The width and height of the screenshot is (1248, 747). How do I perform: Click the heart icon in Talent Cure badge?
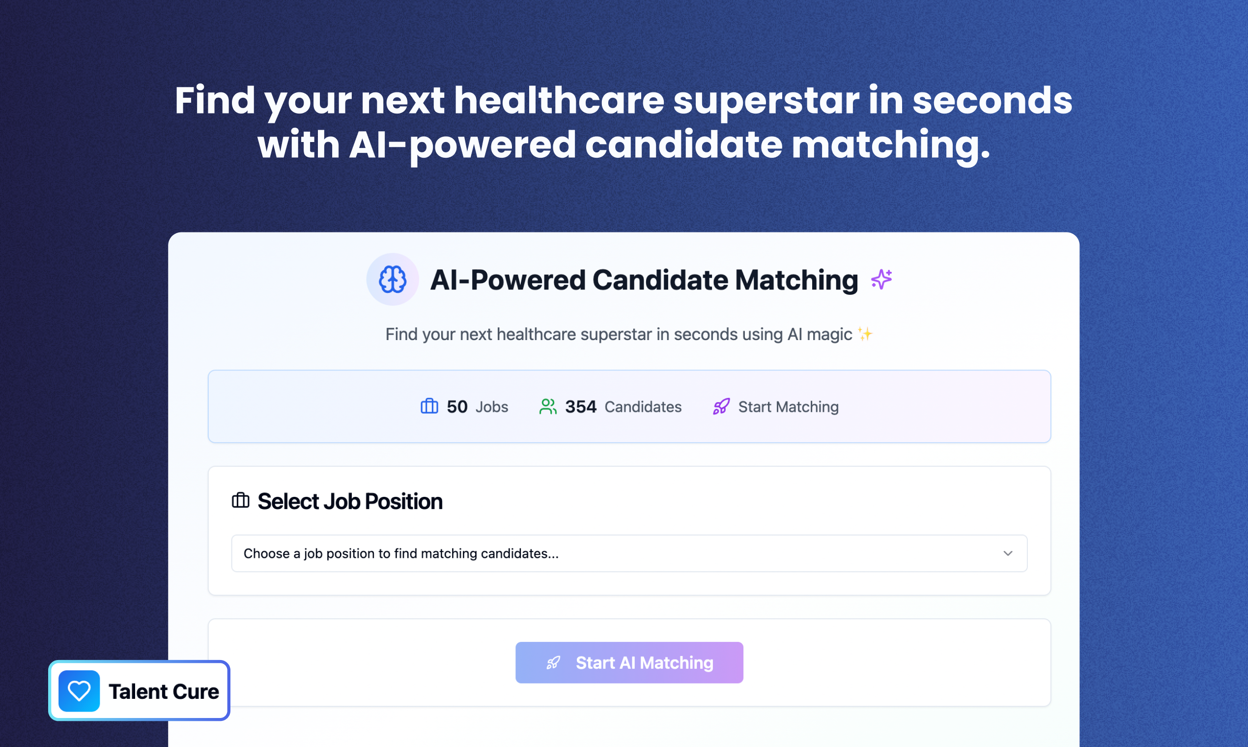[x=79, y=691]
